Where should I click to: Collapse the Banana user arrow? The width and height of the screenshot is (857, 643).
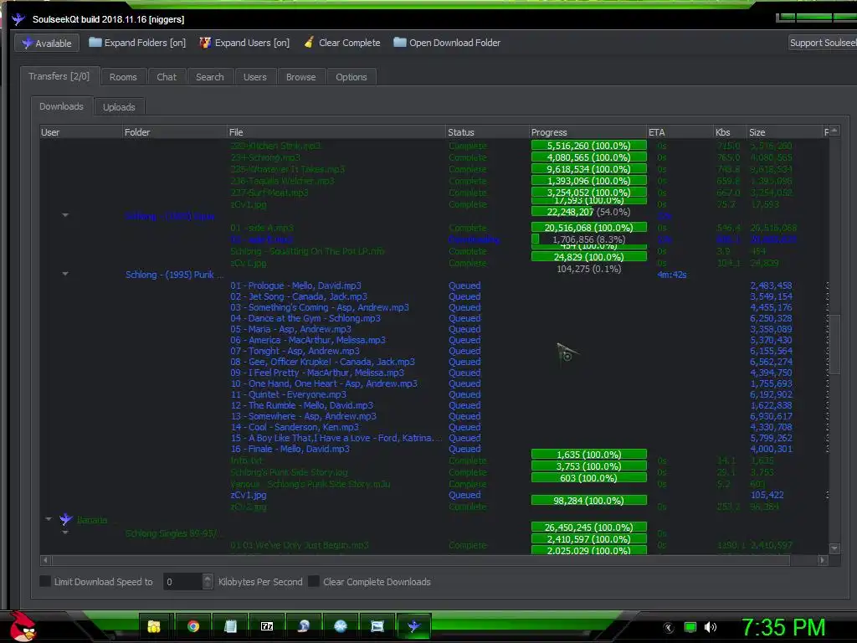click(x=49, y=519)
